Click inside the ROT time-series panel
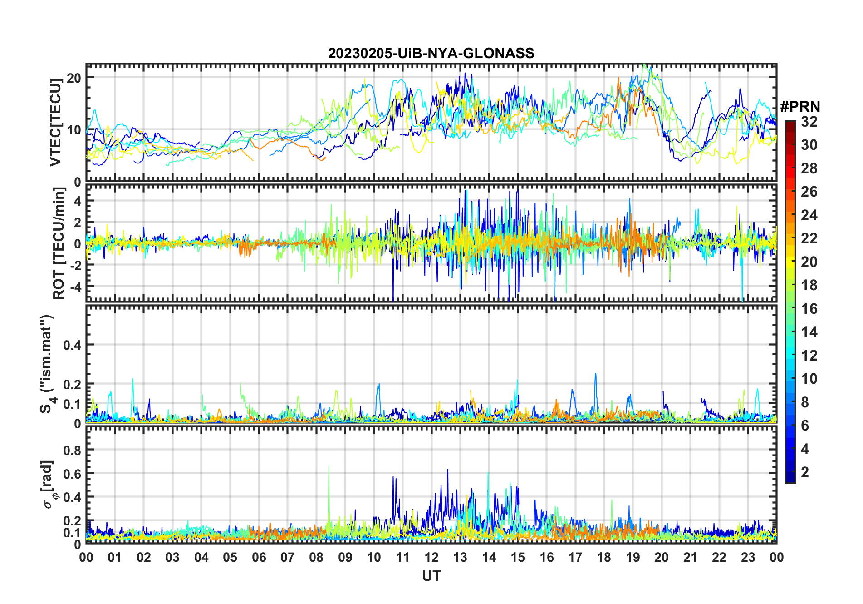The image size is (863, 604). [431, 243]
